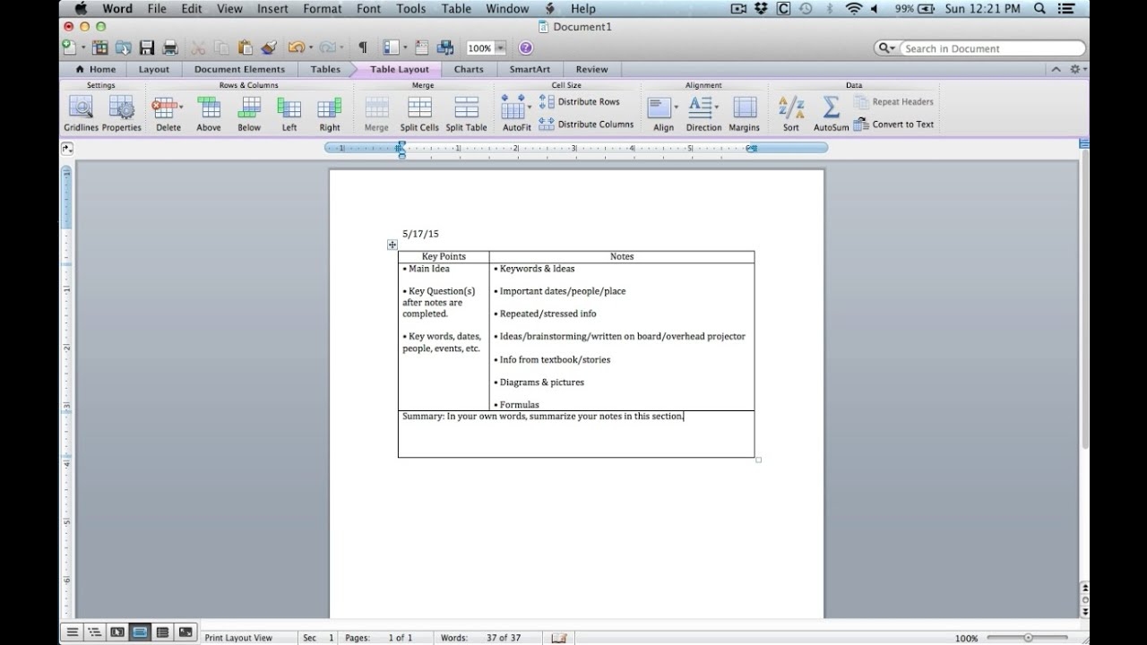Open the Insert menu
Screen dimensions: 1147x645
272,9
